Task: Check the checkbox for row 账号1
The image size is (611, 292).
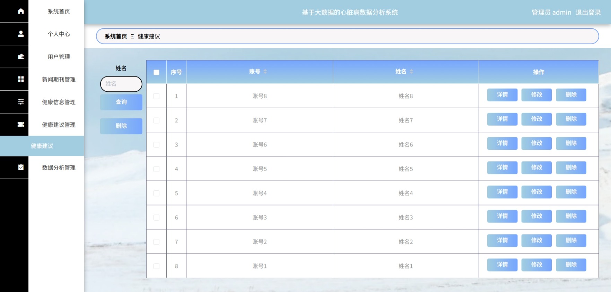Action: (156, 266)
